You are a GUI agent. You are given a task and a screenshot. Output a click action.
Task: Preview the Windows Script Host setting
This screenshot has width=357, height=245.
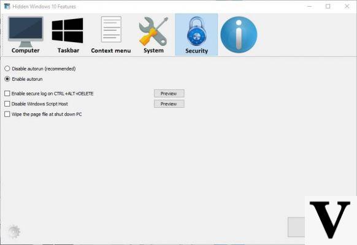[x=169, y=104]
